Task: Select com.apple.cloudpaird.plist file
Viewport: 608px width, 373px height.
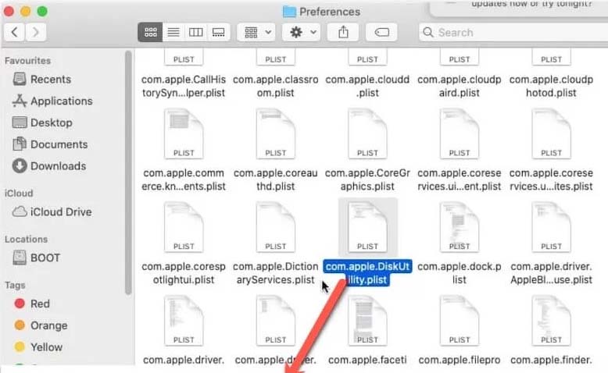Action: [x=459, y=73]
